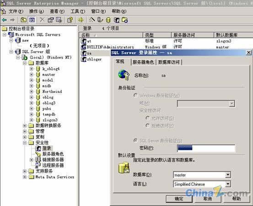Click the help question mark toolbar icon
This screenshot has height=206, width=253.
(x=70, y=20)
